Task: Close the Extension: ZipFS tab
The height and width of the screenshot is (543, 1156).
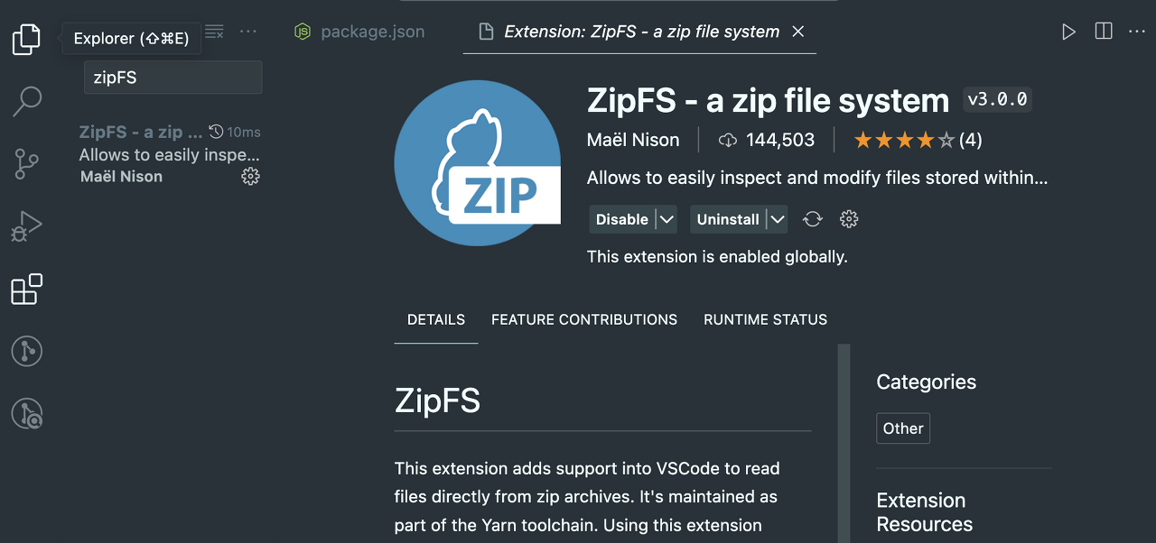Action: click(x=797, y=32)
